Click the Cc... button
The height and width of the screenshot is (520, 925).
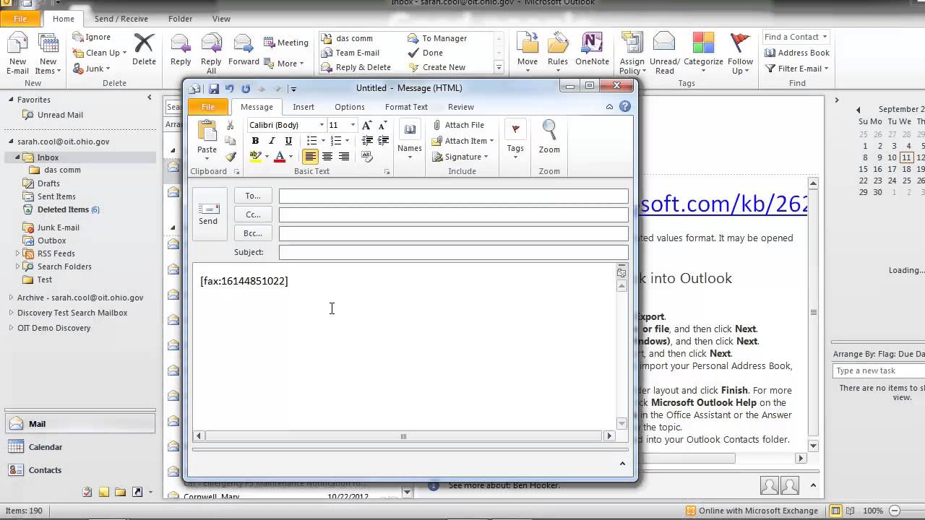[x=253, y=214]
